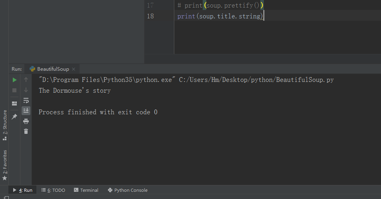
Task: Close the BeautifulSoup run tab
Action: pyautogui.click(x=74, y=69)
